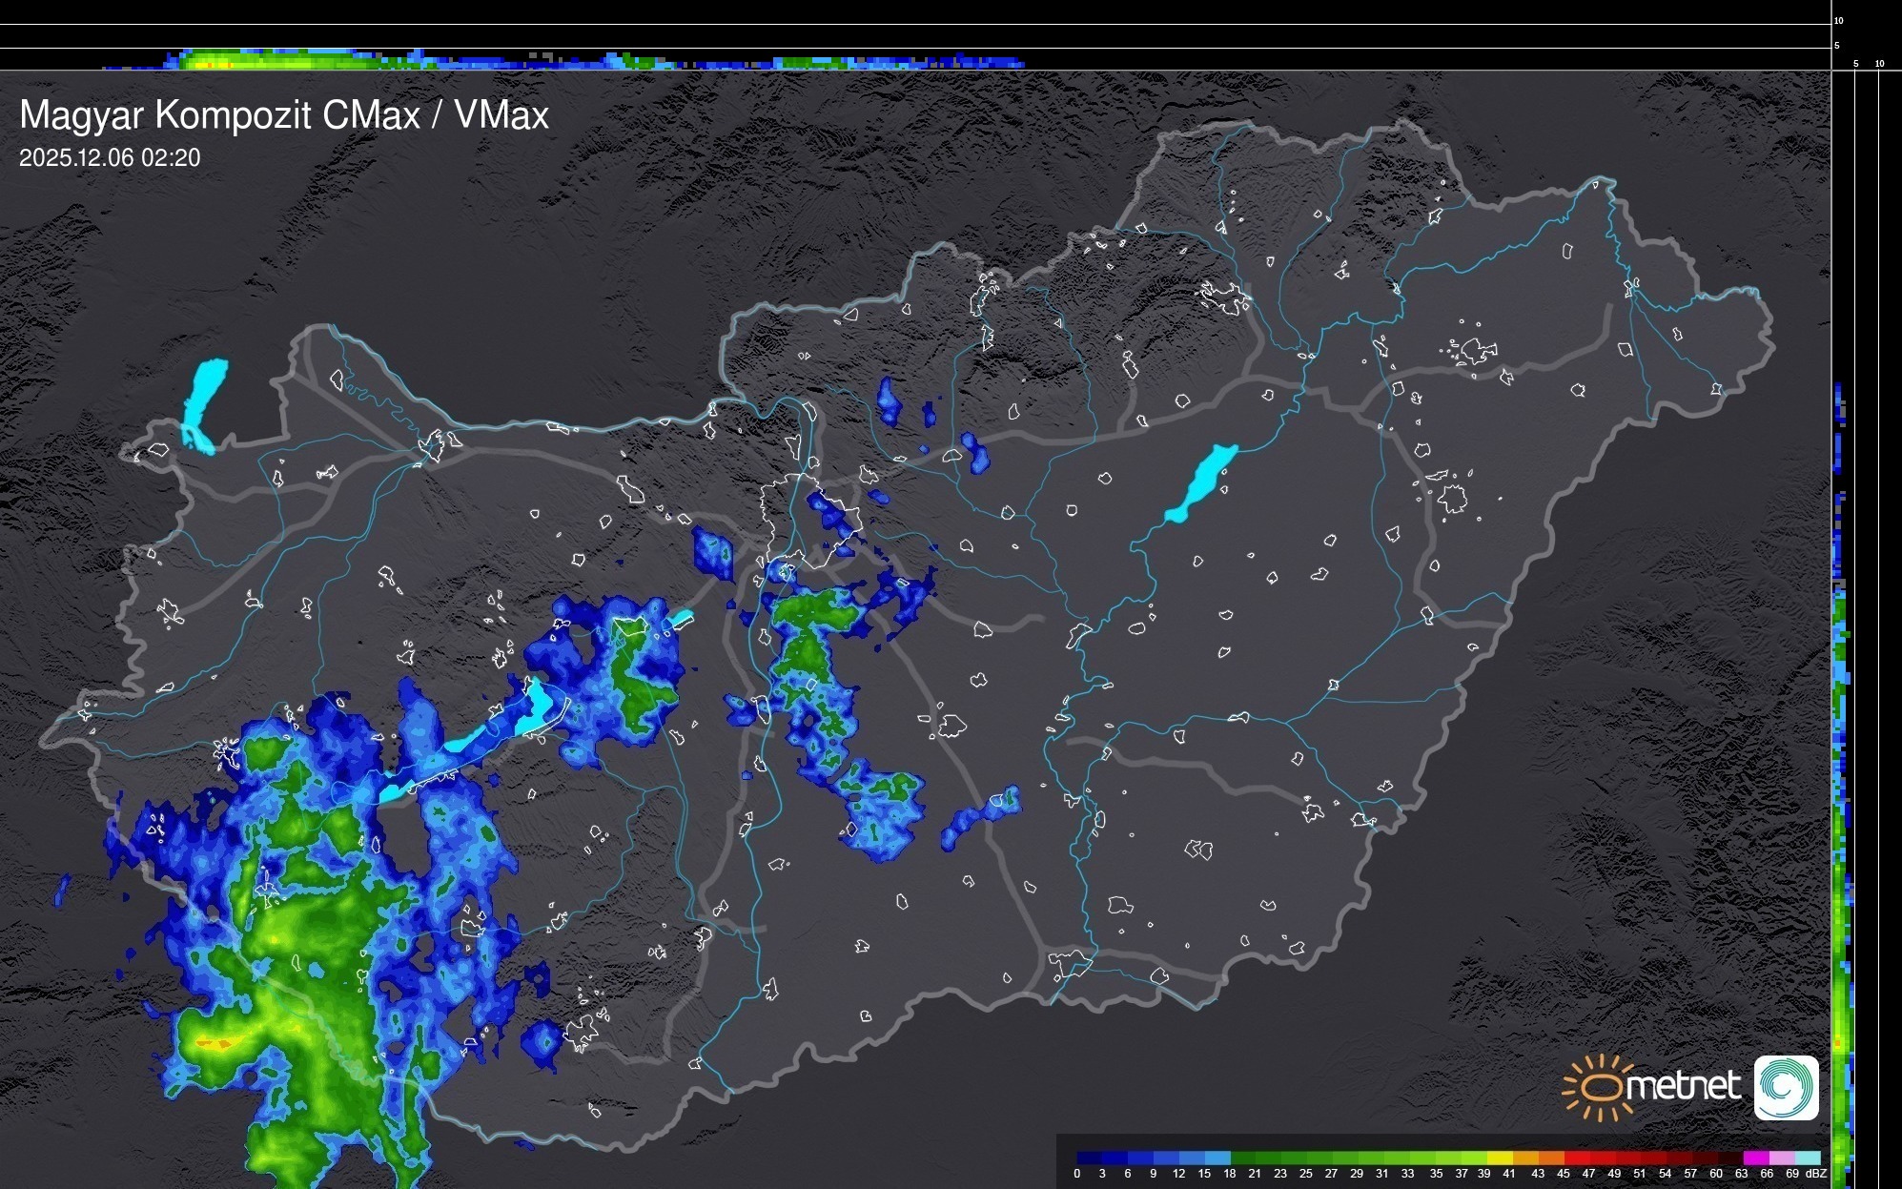Click the orange 41 dBZ legend swatch
Screen dimensions: 1902x1189
point(1525,1158)
